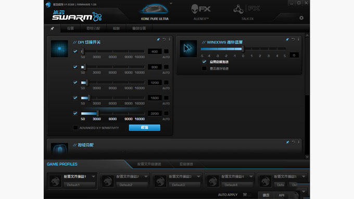Open the settings tab next to the pin tab
The width and height of the screenshot is (354, 199).
(70, 29)
